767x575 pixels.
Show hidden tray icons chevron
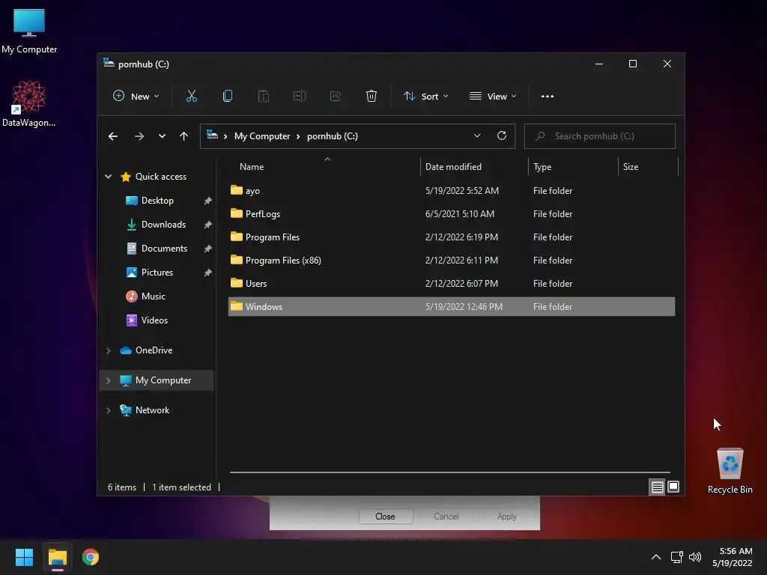(656, 557)
